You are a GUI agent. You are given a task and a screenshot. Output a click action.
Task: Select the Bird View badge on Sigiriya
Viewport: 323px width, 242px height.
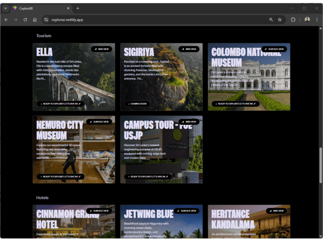point(189,49)
